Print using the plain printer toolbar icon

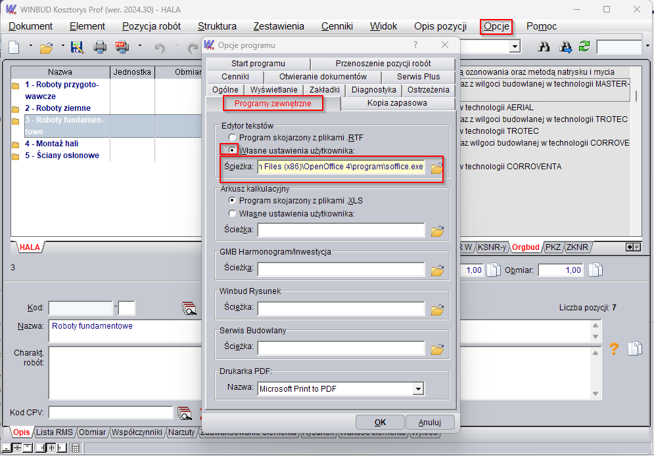point(100,47)
